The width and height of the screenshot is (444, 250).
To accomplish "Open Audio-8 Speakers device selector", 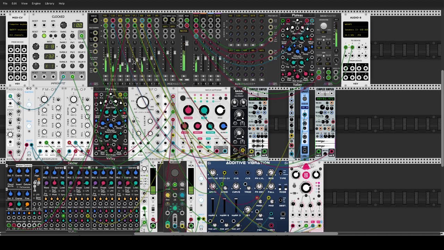I will point(356,30).
